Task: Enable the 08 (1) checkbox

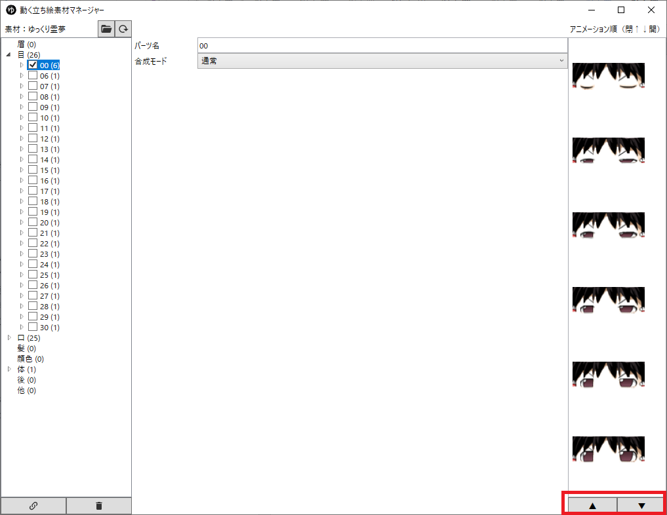Action: [x=33, y=96]
